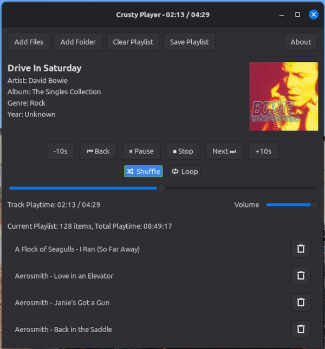Clear Playlist using the toolbar button
The width and height of the screenshot is (325, 349).
(x=133, y=42)
